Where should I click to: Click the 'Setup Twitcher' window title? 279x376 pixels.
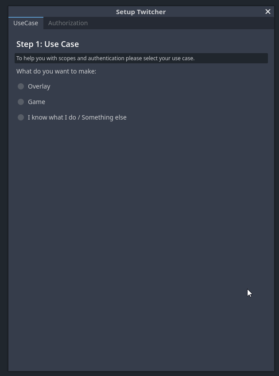(x=141, y=12)
